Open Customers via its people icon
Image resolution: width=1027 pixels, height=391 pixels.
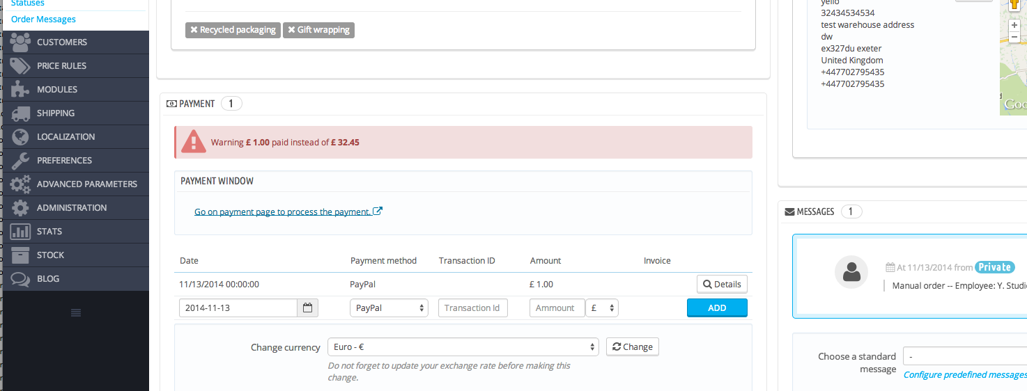[x=20, y=42]
